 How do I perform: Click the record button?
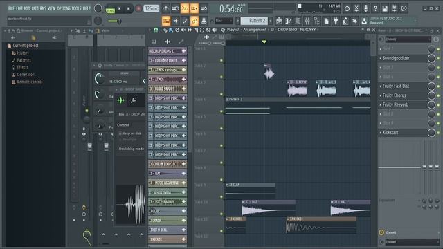138,9
